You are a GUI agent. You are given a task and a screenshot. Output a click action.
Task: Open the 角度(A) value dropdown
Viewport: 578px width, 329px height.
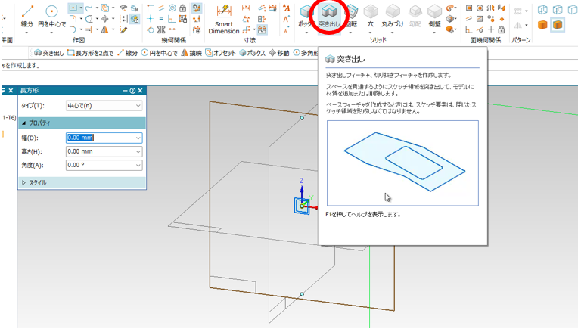click(x=138, y=165)
